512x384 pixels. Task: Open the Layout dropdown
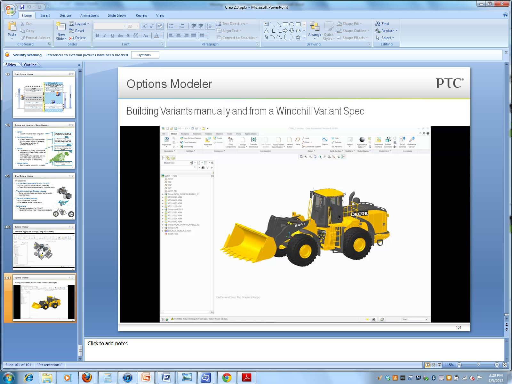point(79,24)
